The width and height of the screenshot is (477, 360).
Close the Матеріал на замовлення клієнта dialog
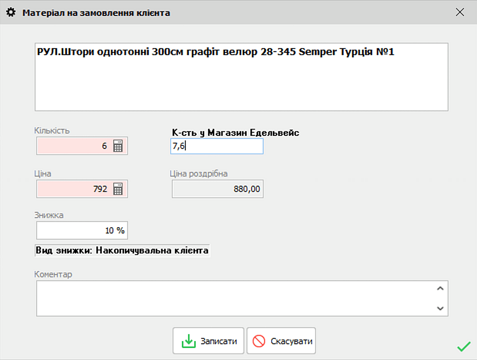(460, 12)
